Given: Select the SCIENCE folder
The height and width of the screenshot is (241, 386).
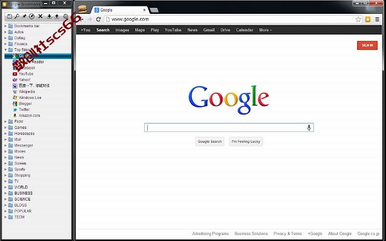Looking at the screenshot, I should tap(19, 199).
